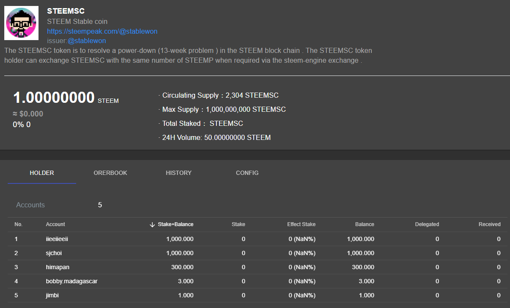Click the sort arrow beside Stake+Balance
The width and height of the screenshot is (510, 308).
152,224
